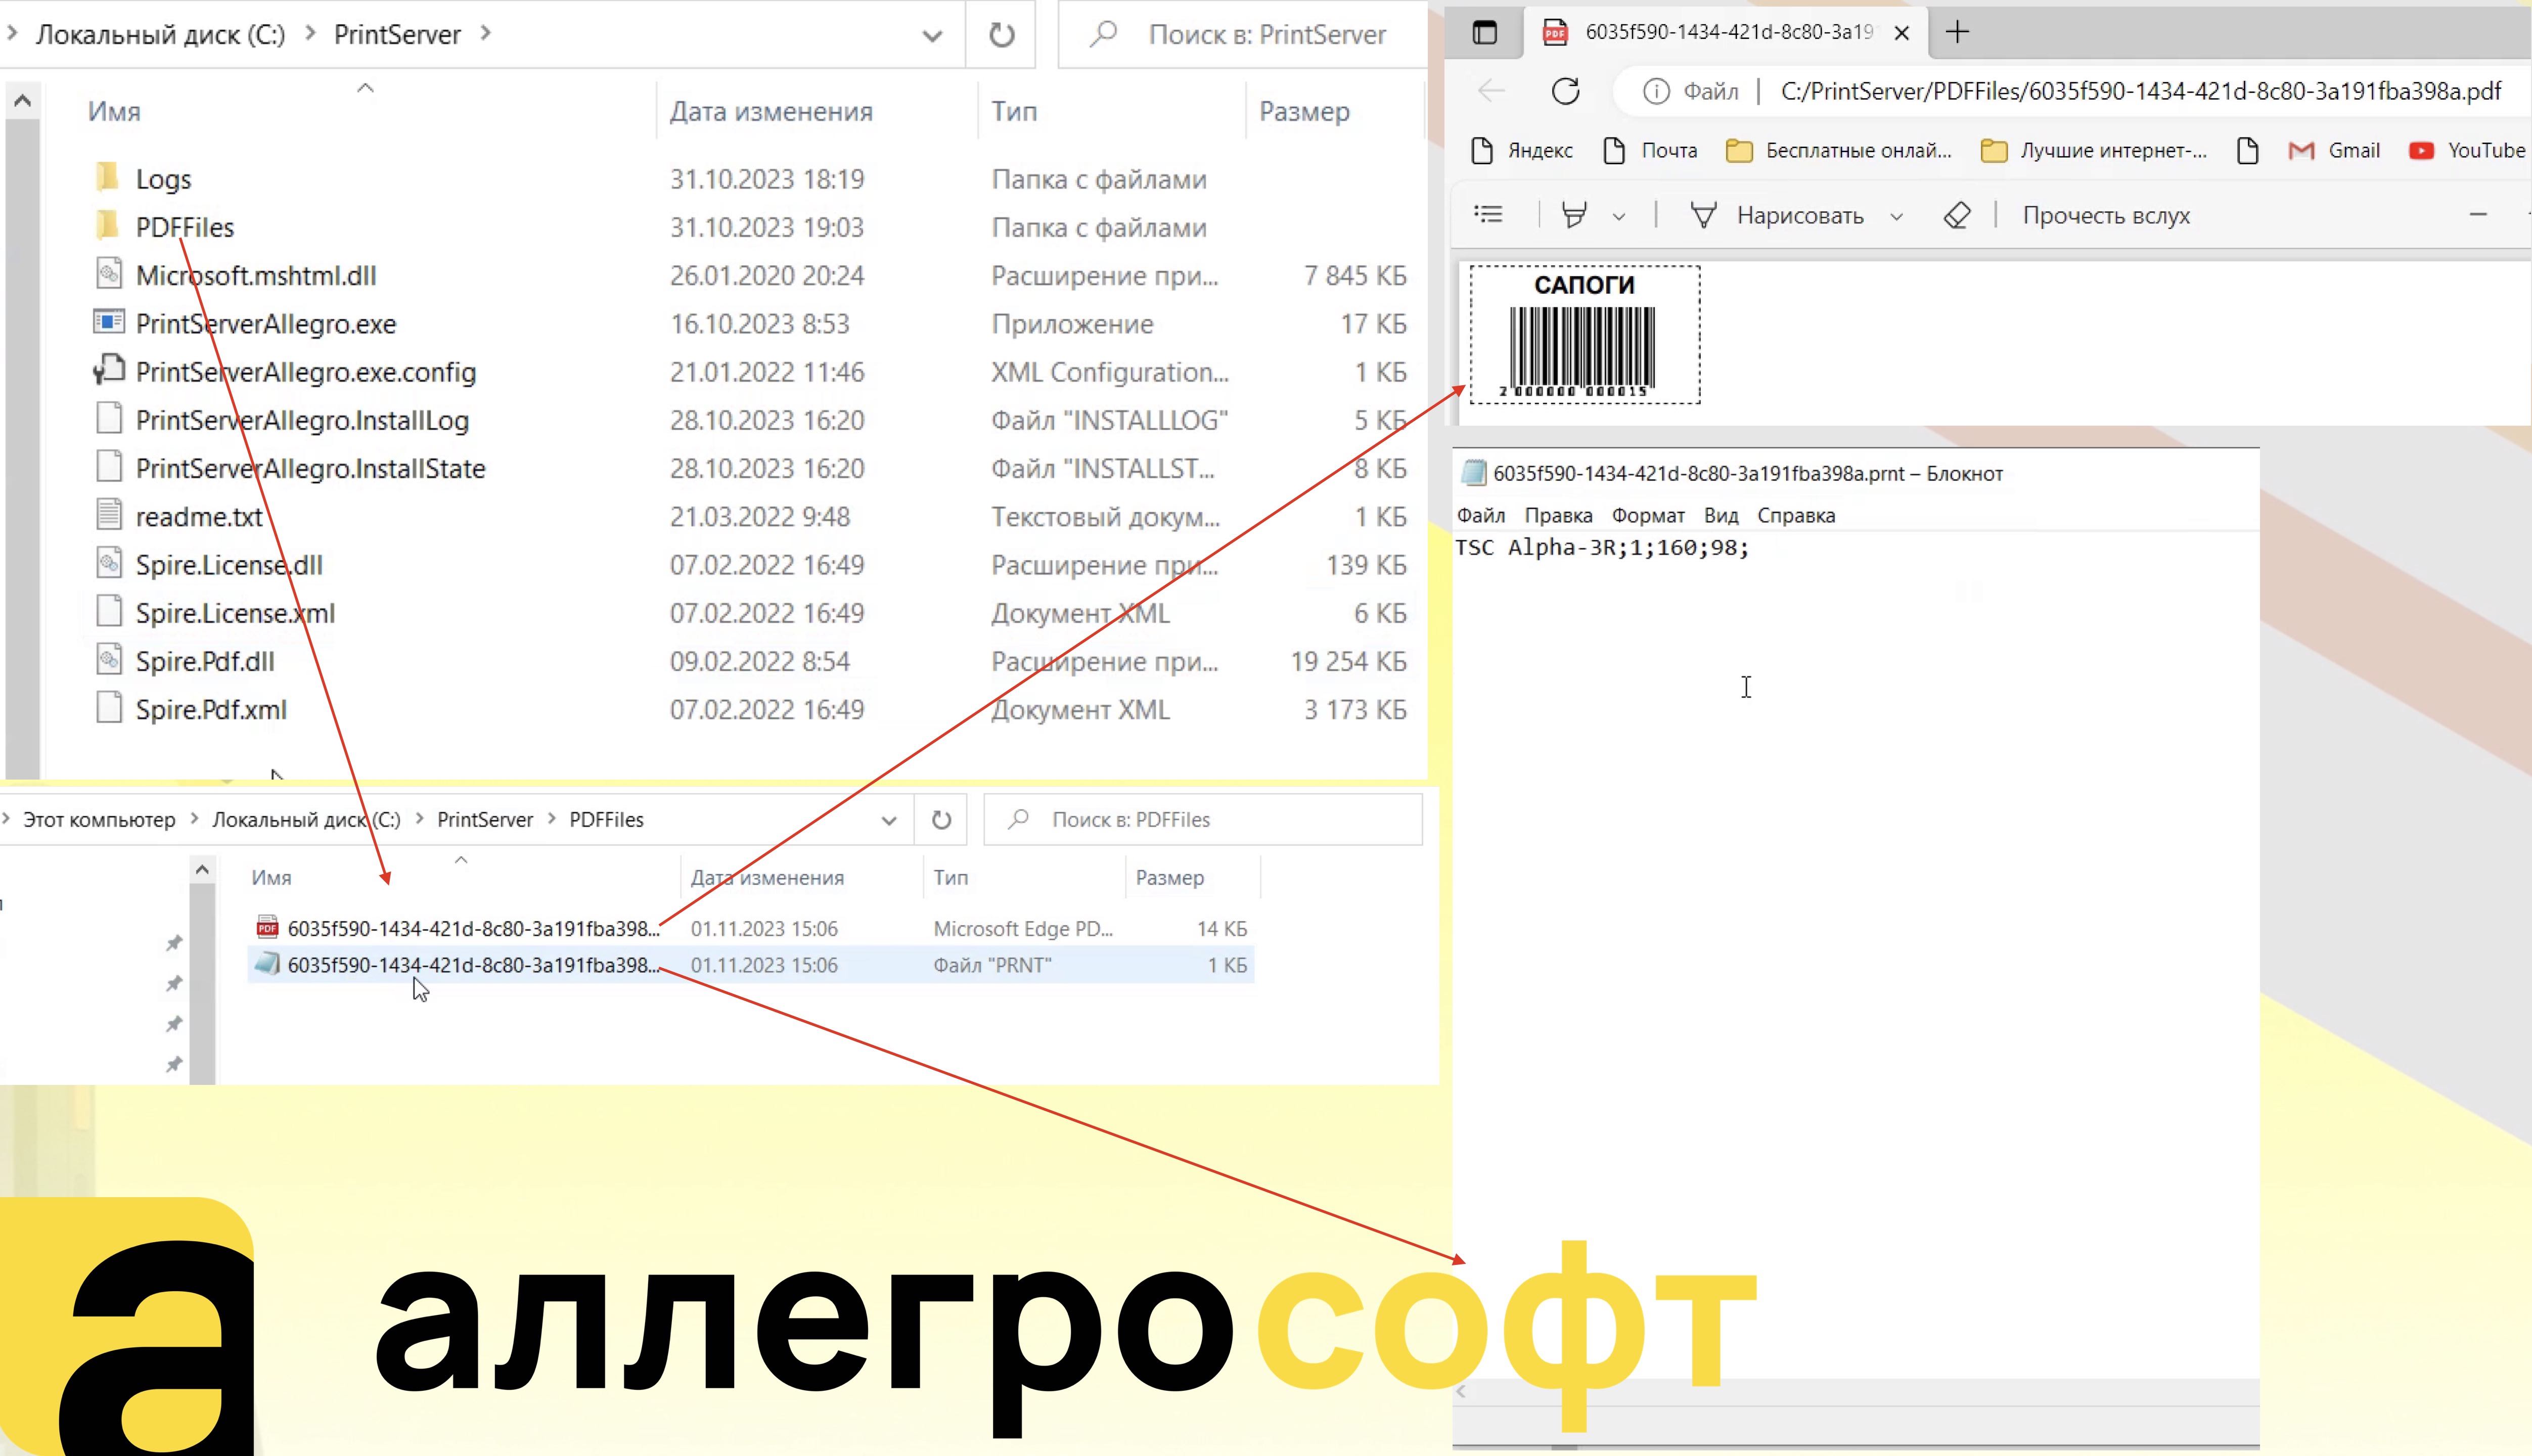Open Нарисовать tool options dropdown
Image resolution: width=2532 pixels, height=1456 pixels.
(1896, 216)
